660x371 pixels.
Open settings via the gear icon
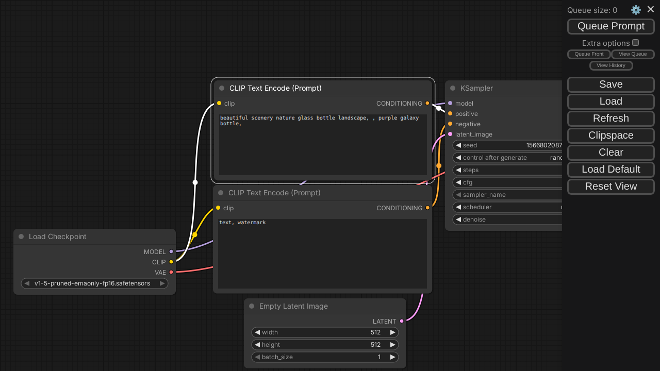636,10
